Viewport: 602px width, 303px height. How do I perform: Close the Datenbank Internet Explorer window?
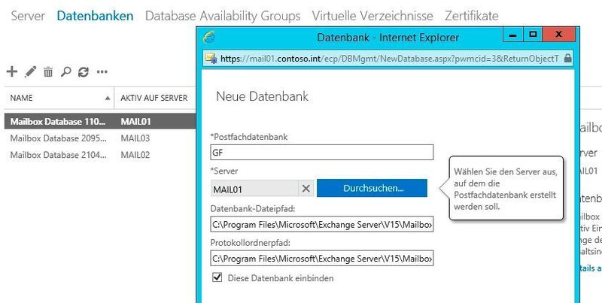coord(558,35)
